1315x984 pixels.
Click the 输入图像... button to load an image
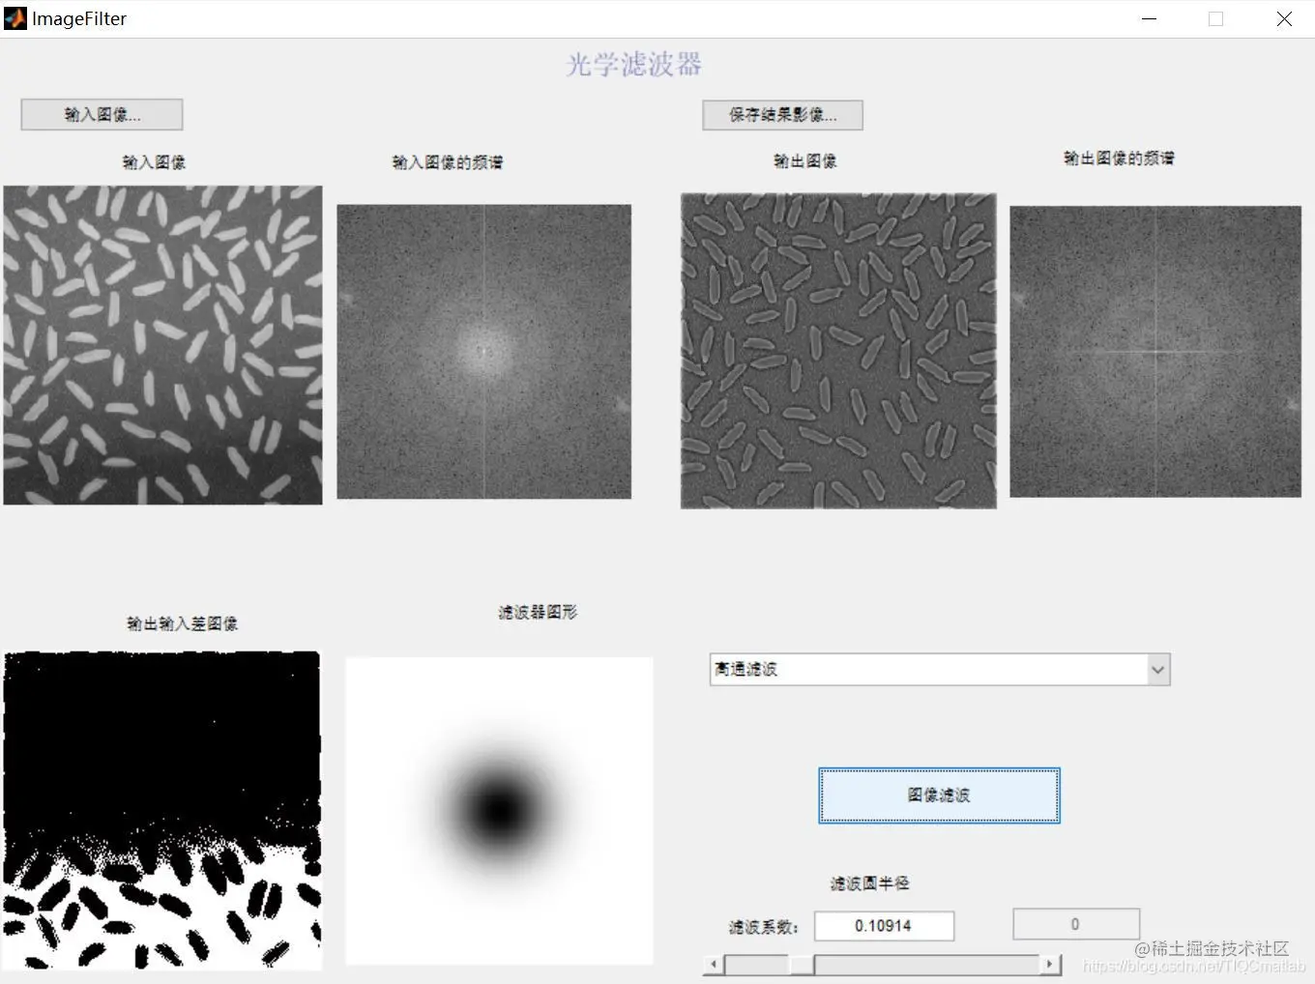[x=101, y=114]
